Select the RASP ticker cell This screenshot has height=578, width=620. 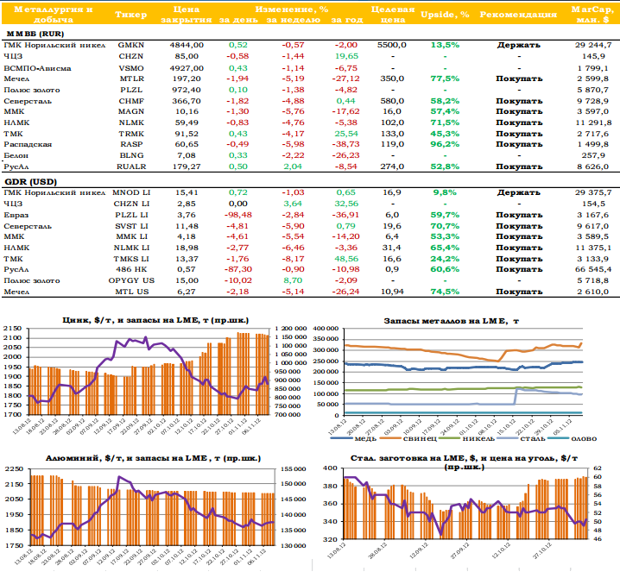131,144
